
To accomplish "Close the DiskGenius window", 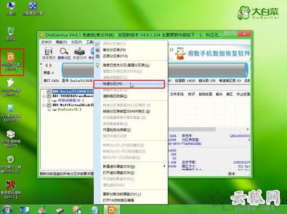I will click(244, 34).
